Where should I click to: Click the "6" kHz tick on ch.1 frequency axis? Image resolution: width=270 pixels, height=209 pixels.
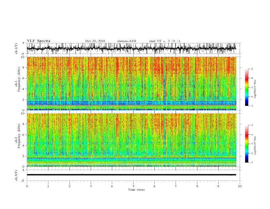point(24,78)
